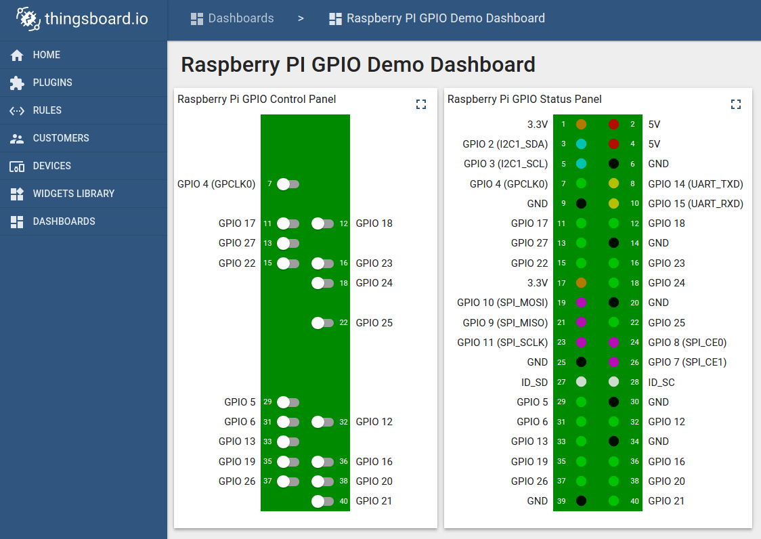The height and width of the screenshot is (539, 761).
Task: Select the Home icon in the sidebar
Action: click(17, 55)
